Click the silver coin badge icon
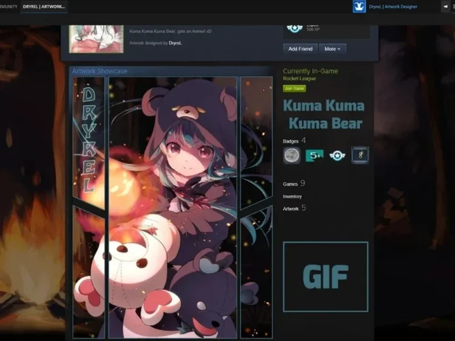Image resolution: width=455 pixels, height=341 pixels. [x=292, y=155]
